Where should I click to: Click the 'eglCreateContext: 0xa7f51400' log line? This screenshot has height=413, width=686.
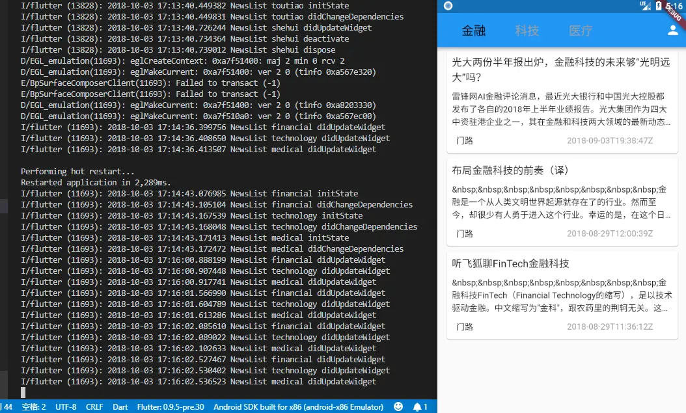coord(182,60)
